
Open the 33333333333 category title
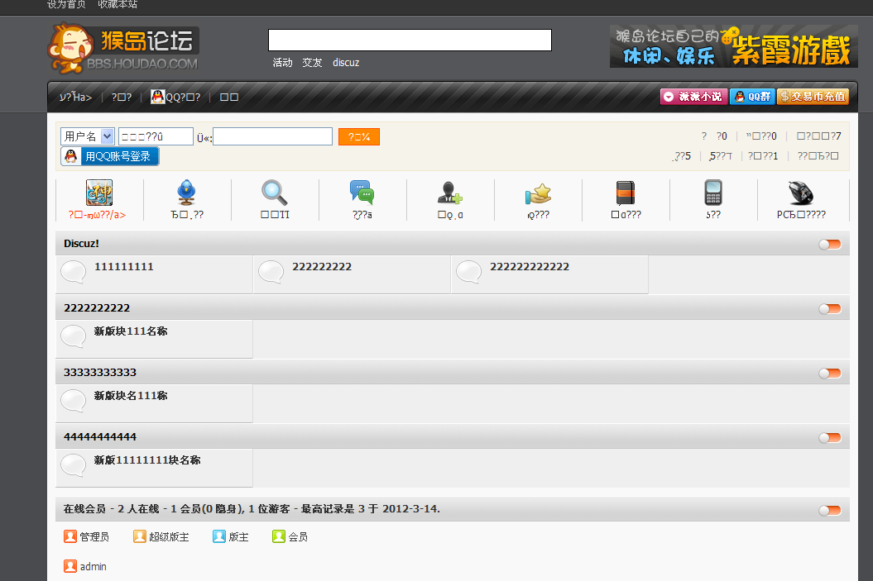pos(99,373)
